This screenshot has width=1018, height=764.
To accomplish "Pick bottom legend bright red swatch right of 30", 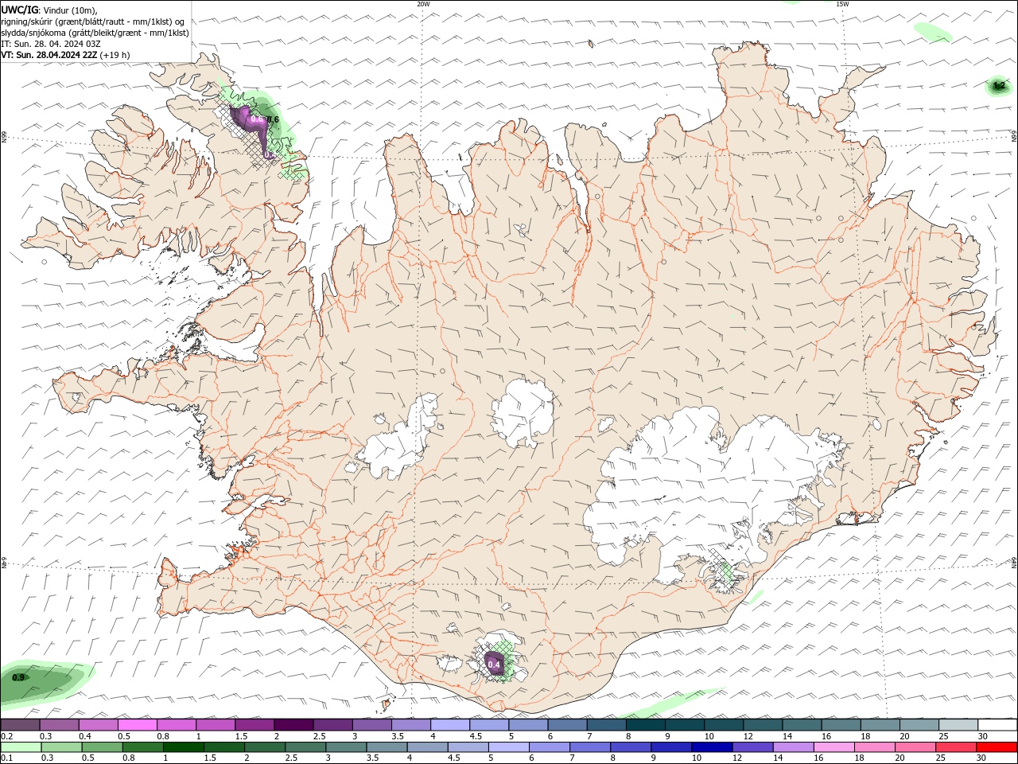I will coord(997,747).
